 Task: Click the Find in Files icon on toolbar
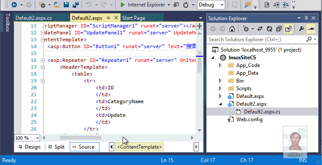tap(247, 5)
